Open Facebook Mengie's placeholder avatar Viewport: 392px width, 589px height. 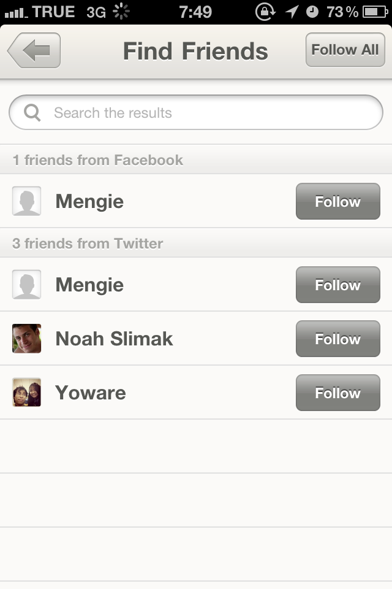26,201
